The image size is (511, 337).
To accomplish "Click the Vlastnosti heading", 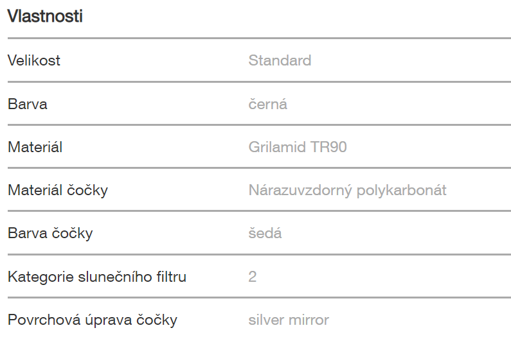I will pyautogui.click(x=45, y=16).
